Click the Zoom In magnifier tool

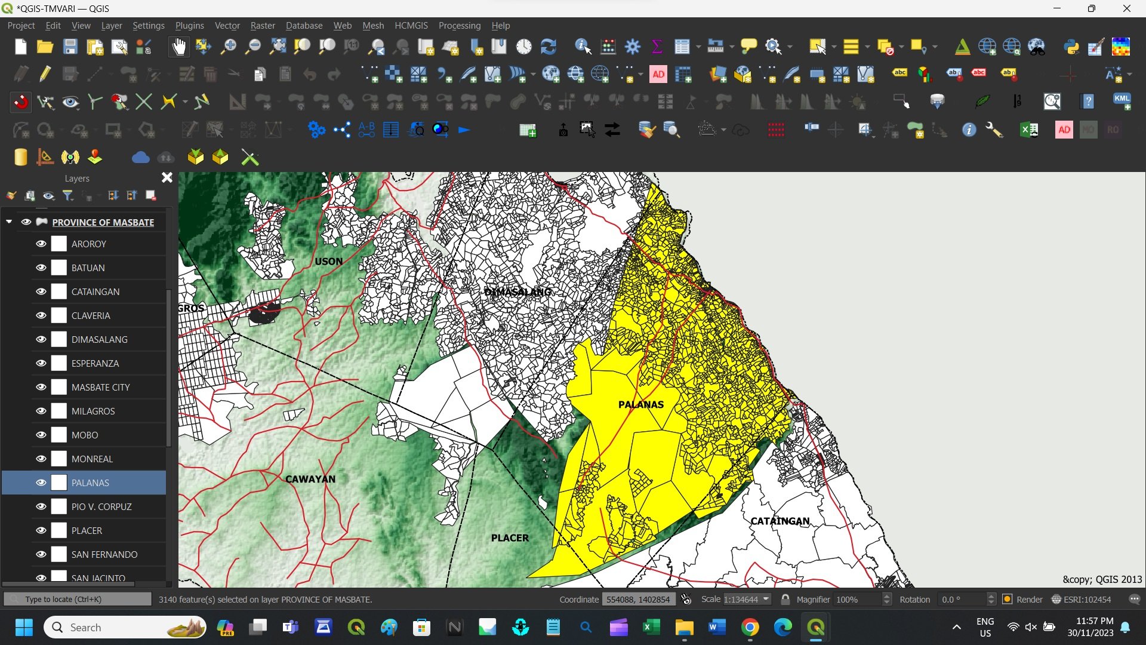point(228,47)
